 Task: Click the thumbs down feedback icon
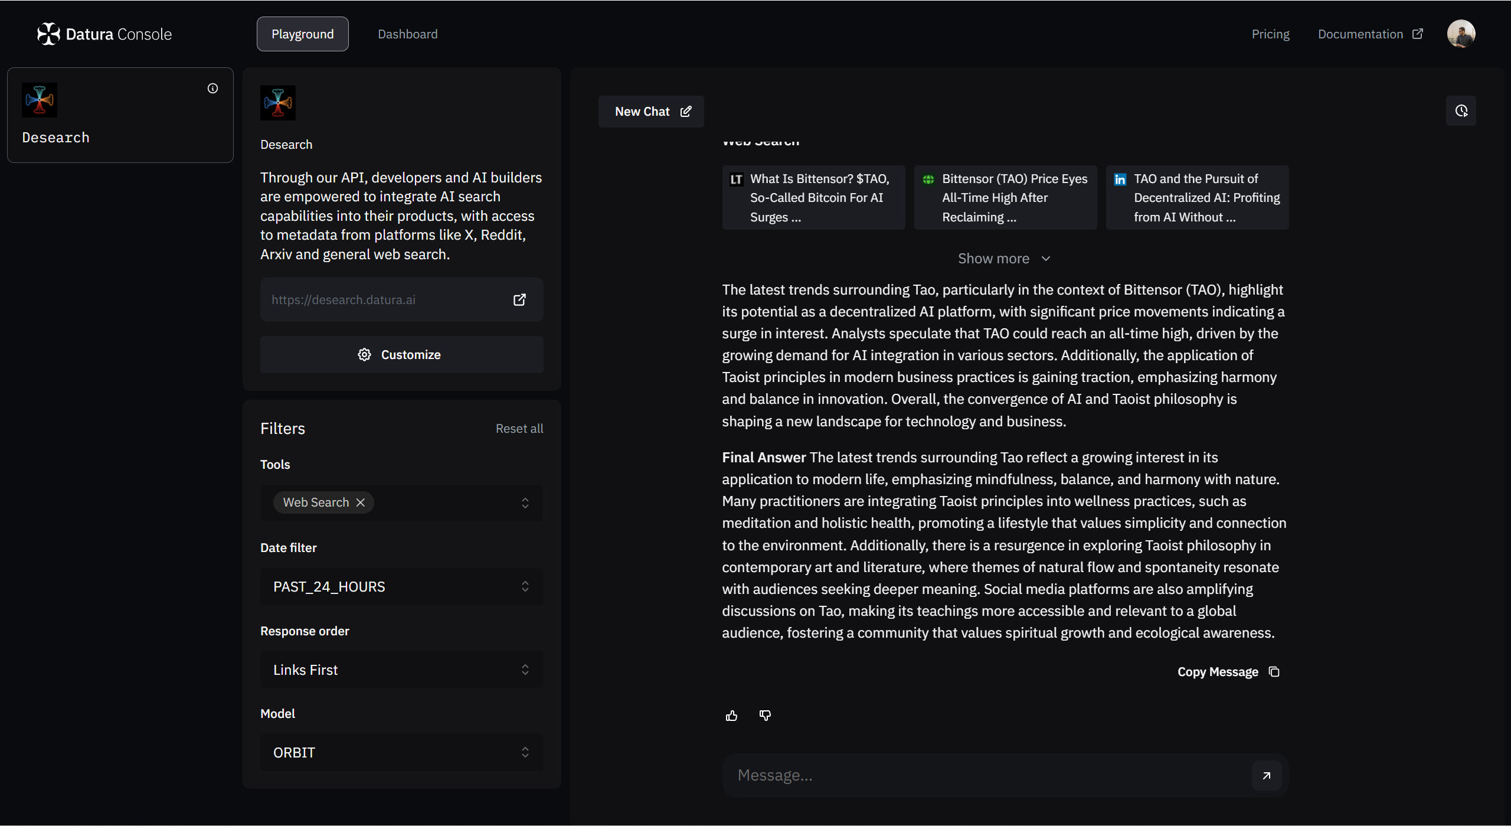[765, 716]
